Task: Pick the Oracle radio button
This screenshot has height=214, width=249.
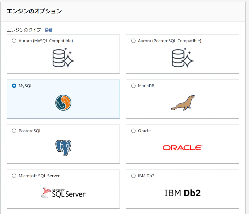Action: (x=133, y=131)
